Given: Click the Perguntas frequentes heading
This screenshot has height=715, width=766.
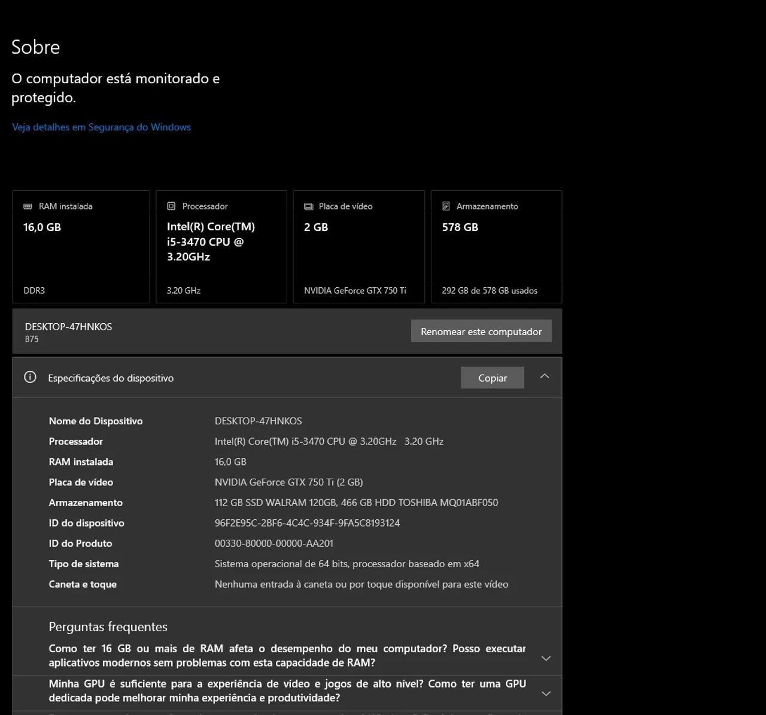Looking at the screenshot, I should coord(108,627).
